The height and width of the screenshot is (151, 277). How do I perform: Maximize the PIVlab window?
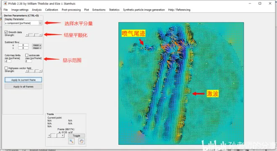click(260, 3)
